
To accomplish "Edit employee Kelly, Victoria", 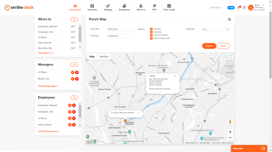I will tap(70, 125).
